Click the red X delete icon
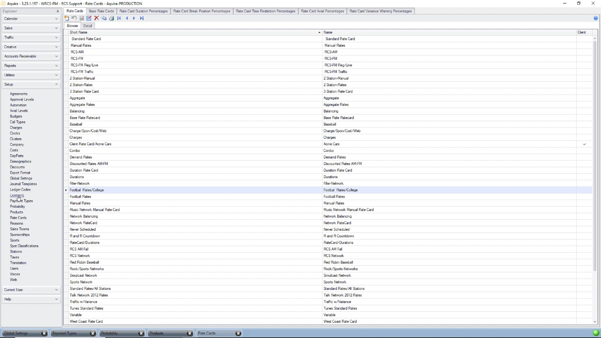601x338 pixels. [x=96, y=18]
